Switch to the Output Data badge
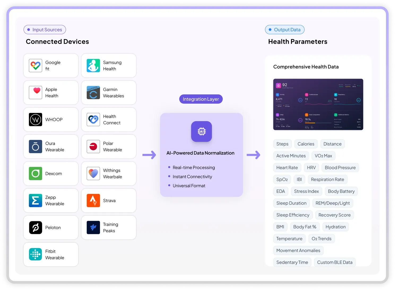The height and width of the screenshot is (290, 395). click(x=285, y=30)
